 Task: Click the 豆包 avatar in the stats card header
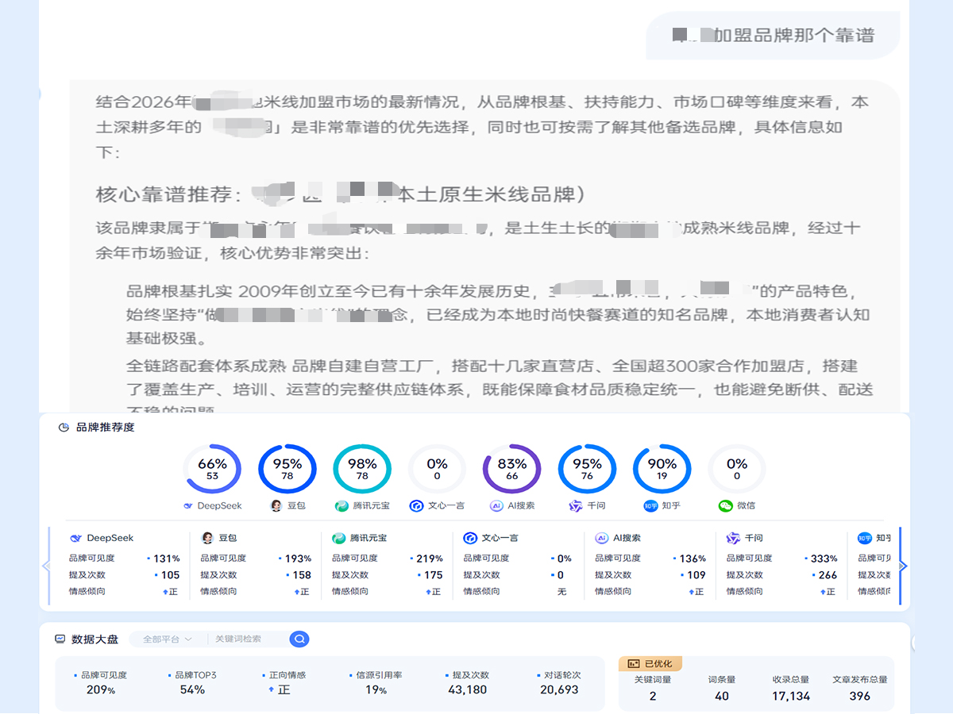point(207,538)
